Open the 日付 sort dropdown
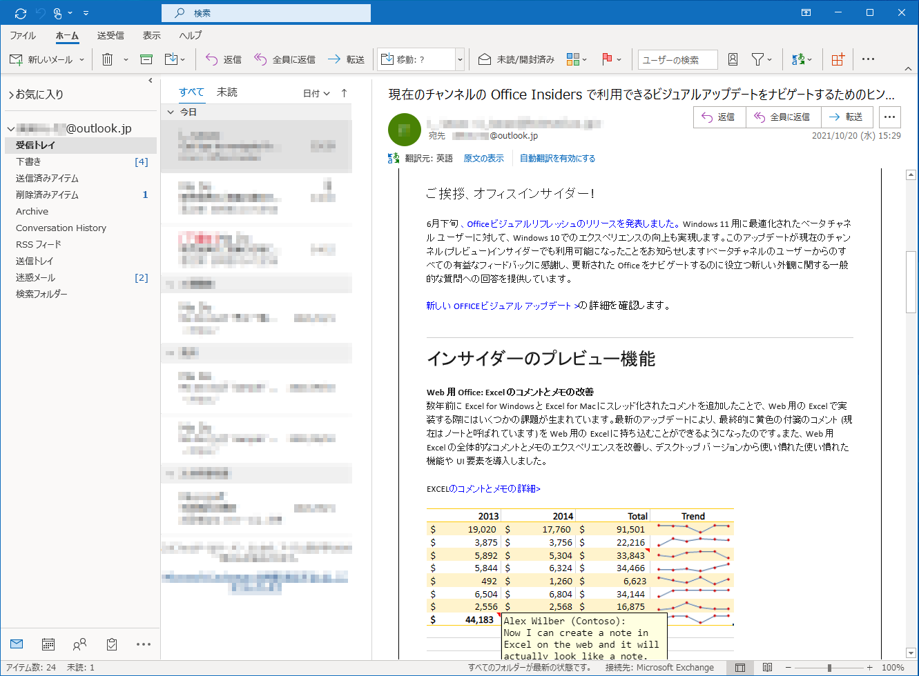Viewport: 919px width, 676px height. click(315, 92)
